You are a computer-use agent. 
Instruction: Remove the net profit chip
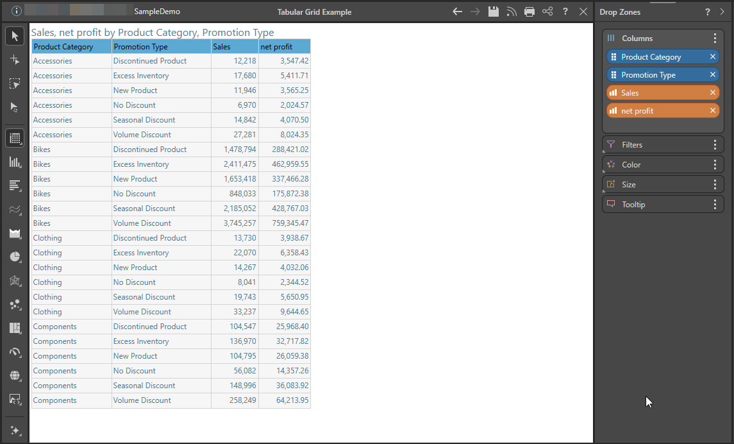click(713, 111)
